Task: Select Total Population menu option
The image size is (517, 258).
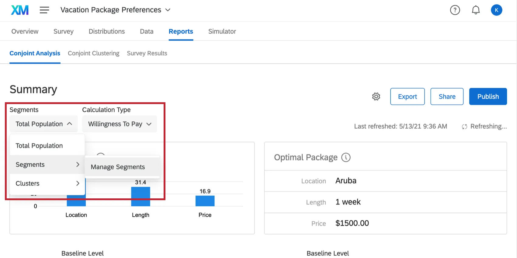Action: click(x=39, y=146)
